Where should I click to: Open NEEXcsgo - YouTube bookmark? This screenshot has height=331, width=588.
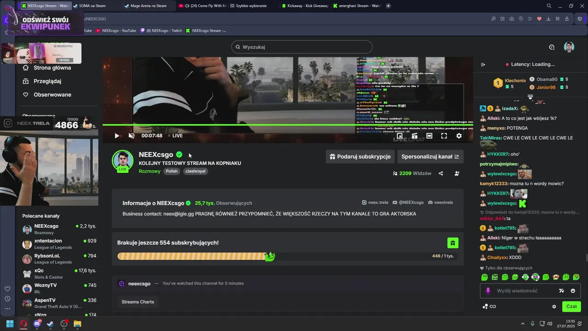pyautogui.click(x=116, y=31)
